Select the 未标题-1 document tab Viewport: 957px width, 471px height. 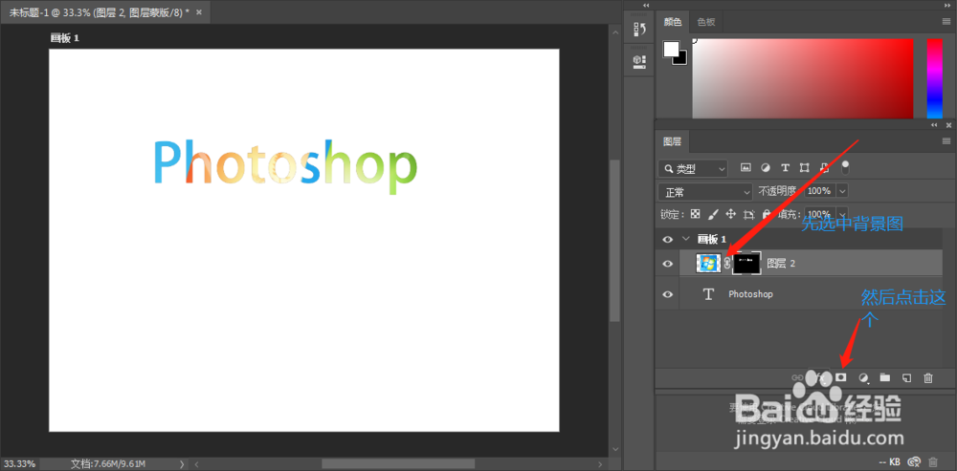click(x=99, y=11)
